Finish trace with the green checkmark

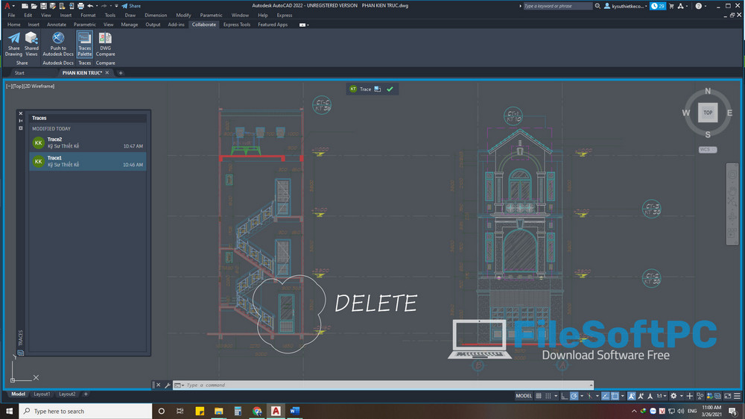pos(390,89)
